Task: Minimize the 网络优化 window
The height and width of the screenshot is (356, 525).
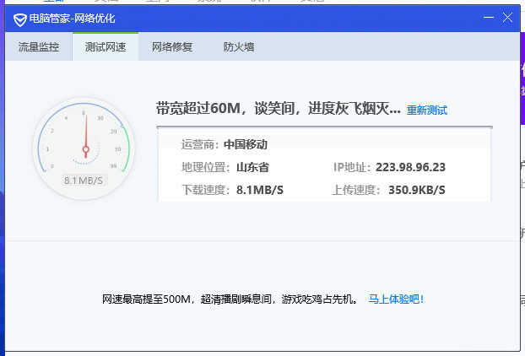Action: tap(488, 18)
